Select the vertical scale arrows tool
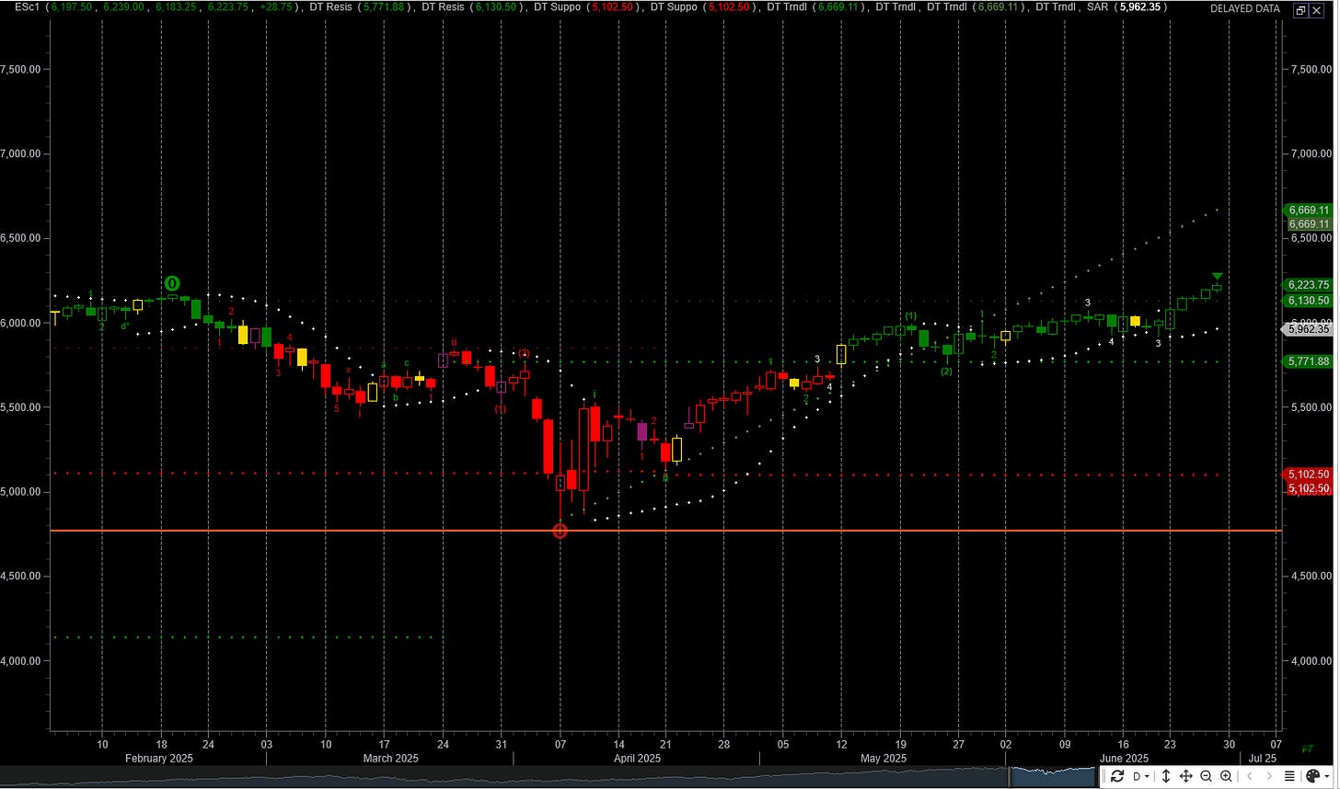The image size is (1340, 789). 1166,776
